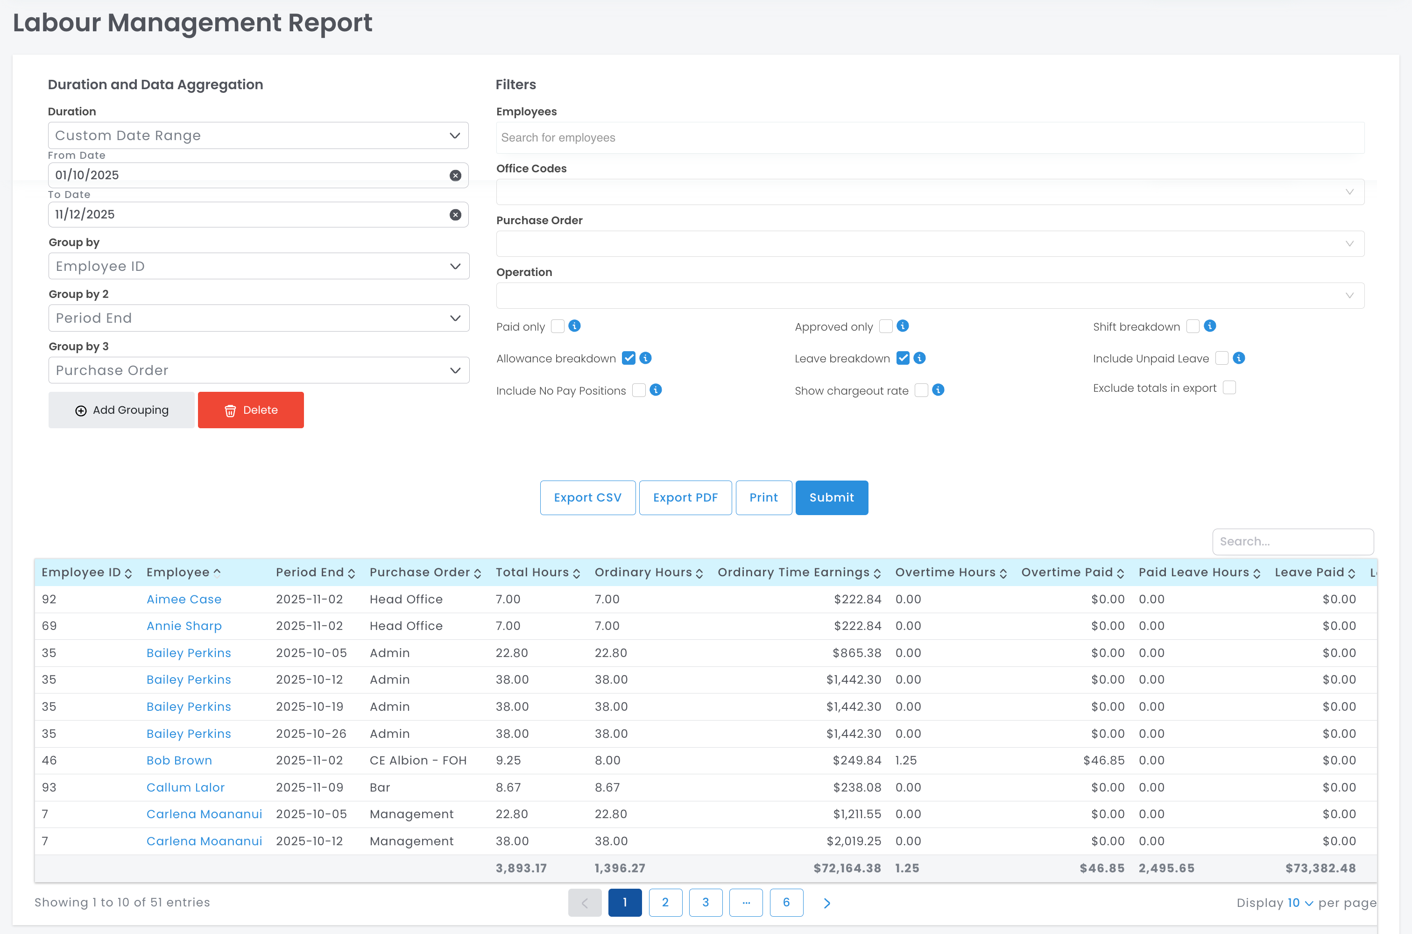
Task: Click the info icon beside Shift breakdown
Action: point(1209,326)
